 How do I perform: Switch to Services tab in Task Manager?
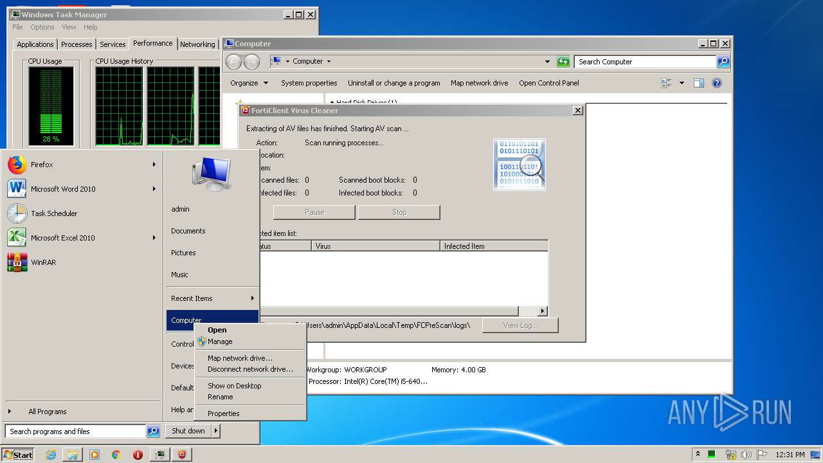tap(113, 44)
